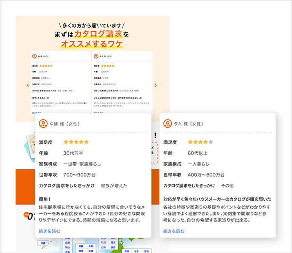Pick 岩手 prefecture button

[x=136, y=251]
